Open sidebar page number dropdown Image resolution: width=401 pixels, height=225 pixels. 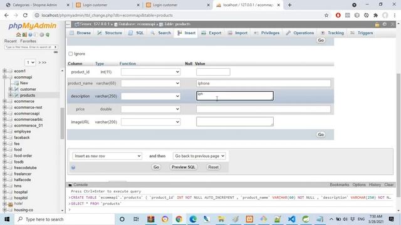click(x=30, y=62)
